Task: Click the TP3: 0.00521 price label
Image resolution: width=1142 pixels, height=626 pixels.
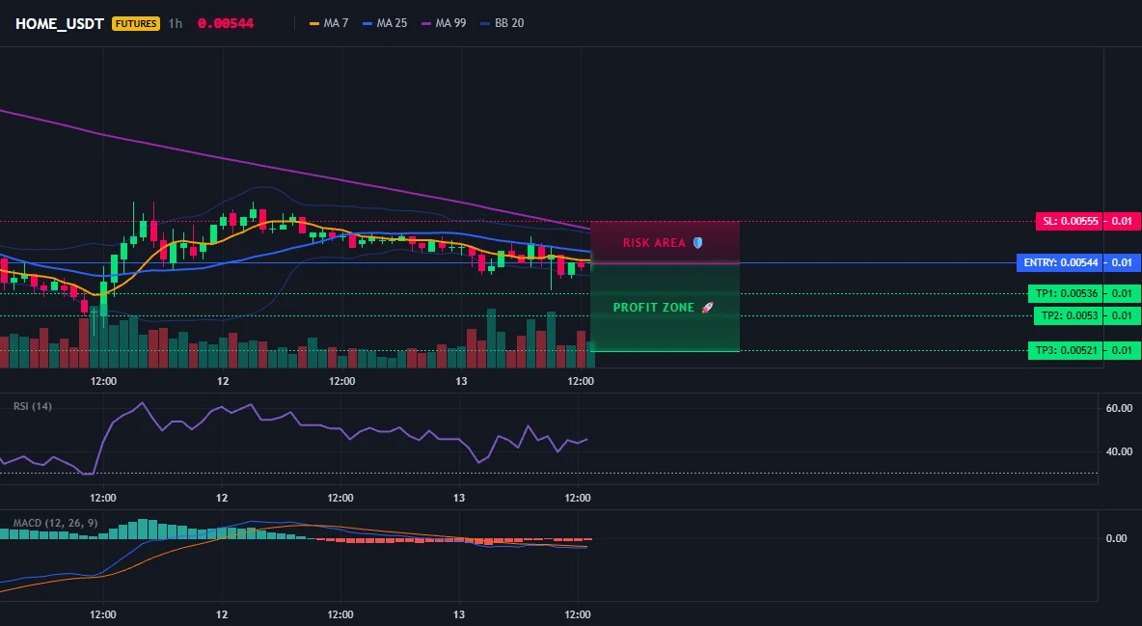Action: [1066, 350]
